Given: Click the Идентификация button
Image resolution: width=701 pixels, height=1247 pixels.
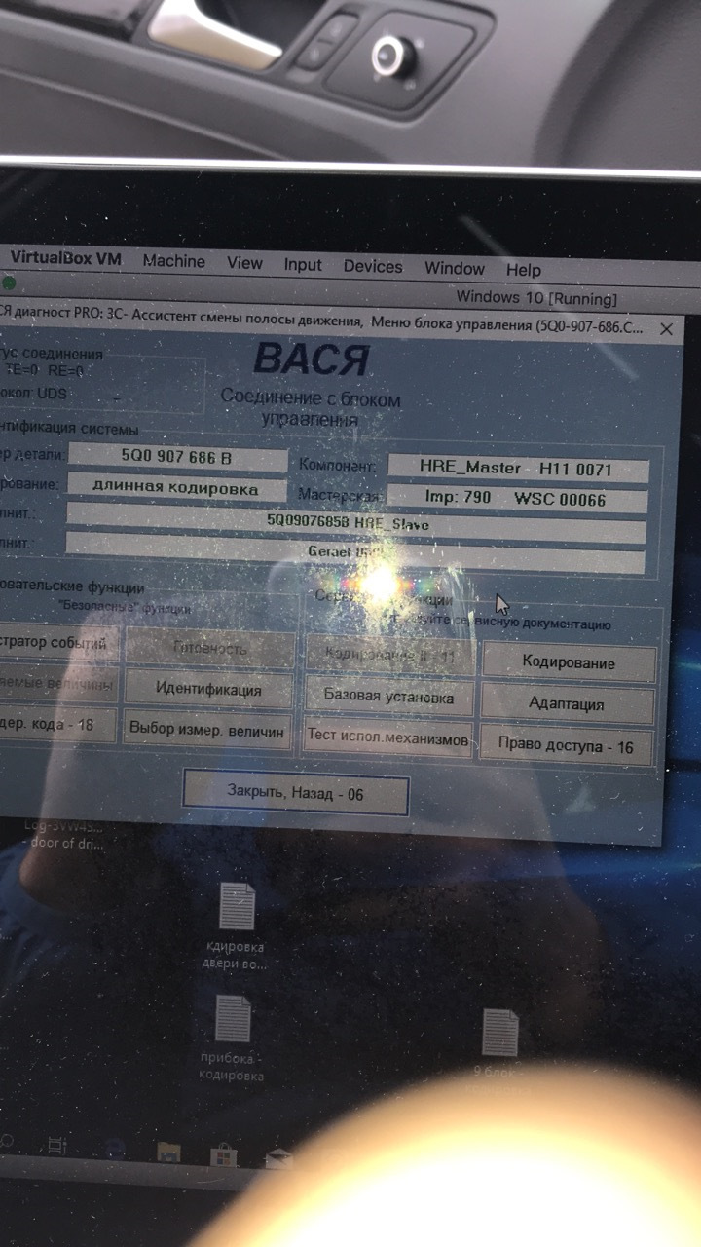Looking at the screenshot, I should pyautogui.click(x=208, y=689).
